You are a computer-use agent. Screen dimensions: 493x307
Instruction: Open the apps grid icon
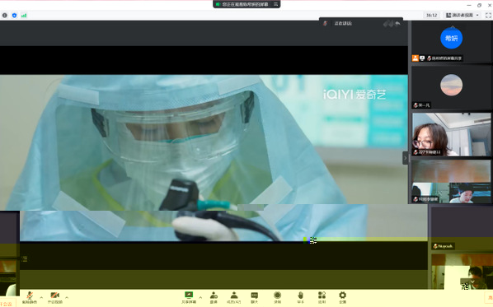(x=322, y=297)
